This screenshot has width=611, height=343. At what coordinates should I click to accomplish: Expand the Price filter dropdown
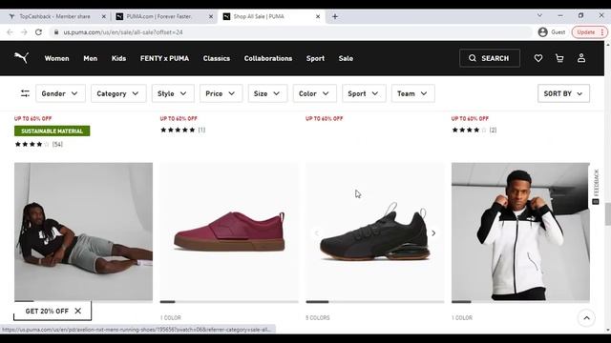click(x=221, y=93)
